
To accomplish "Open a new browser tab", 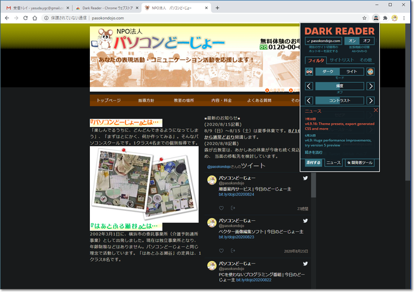I will [x=217, y=7].
